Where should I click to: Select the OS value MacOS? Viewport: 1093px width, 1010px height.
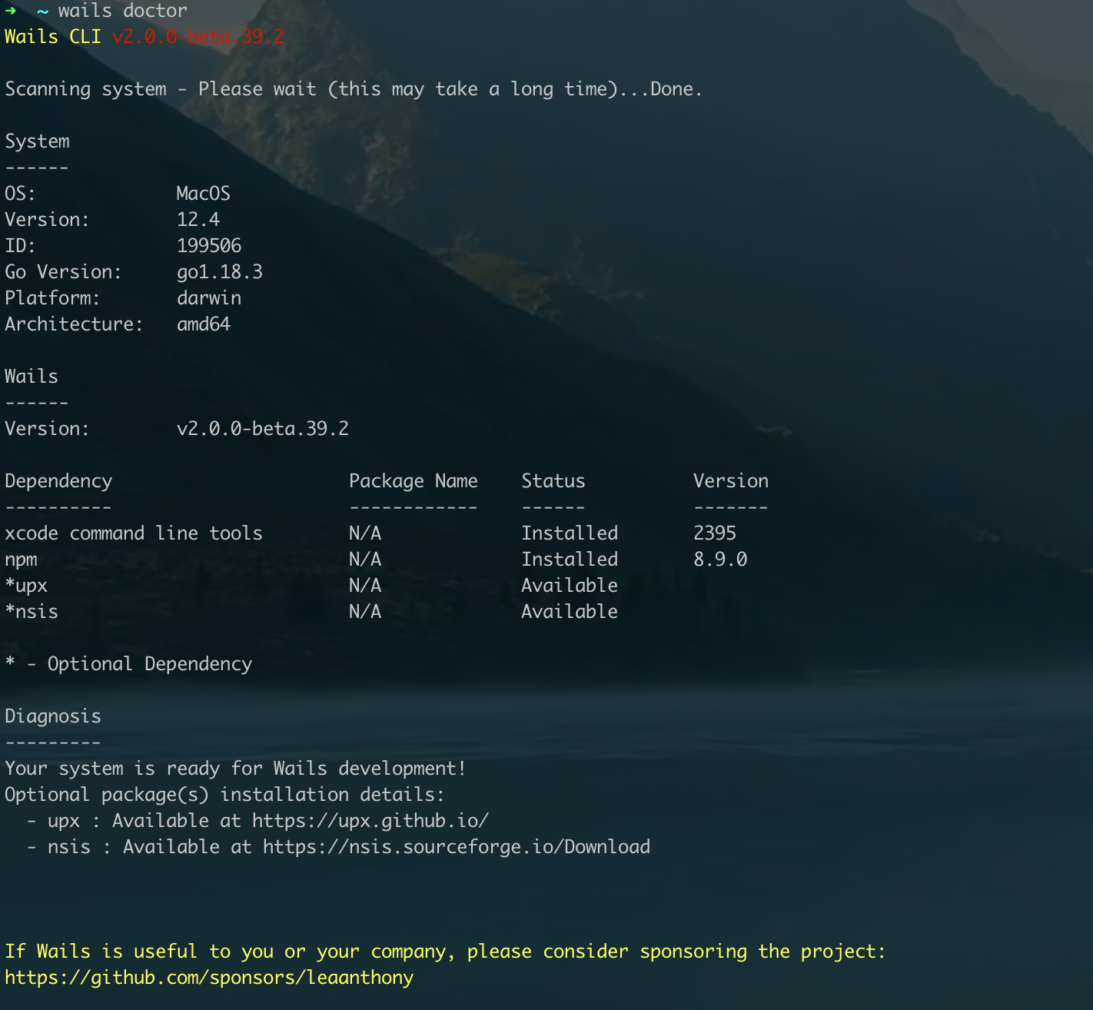(x=202, y=193)
